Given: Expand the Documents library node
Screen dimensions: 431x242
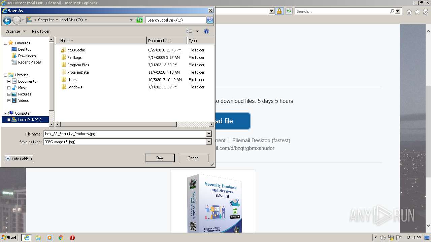Looking at the screenshot, I should click(x=9, y=81).
